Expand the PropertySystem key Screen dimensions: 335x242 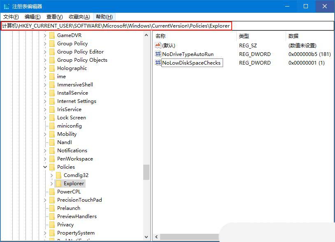coord(45,233)
